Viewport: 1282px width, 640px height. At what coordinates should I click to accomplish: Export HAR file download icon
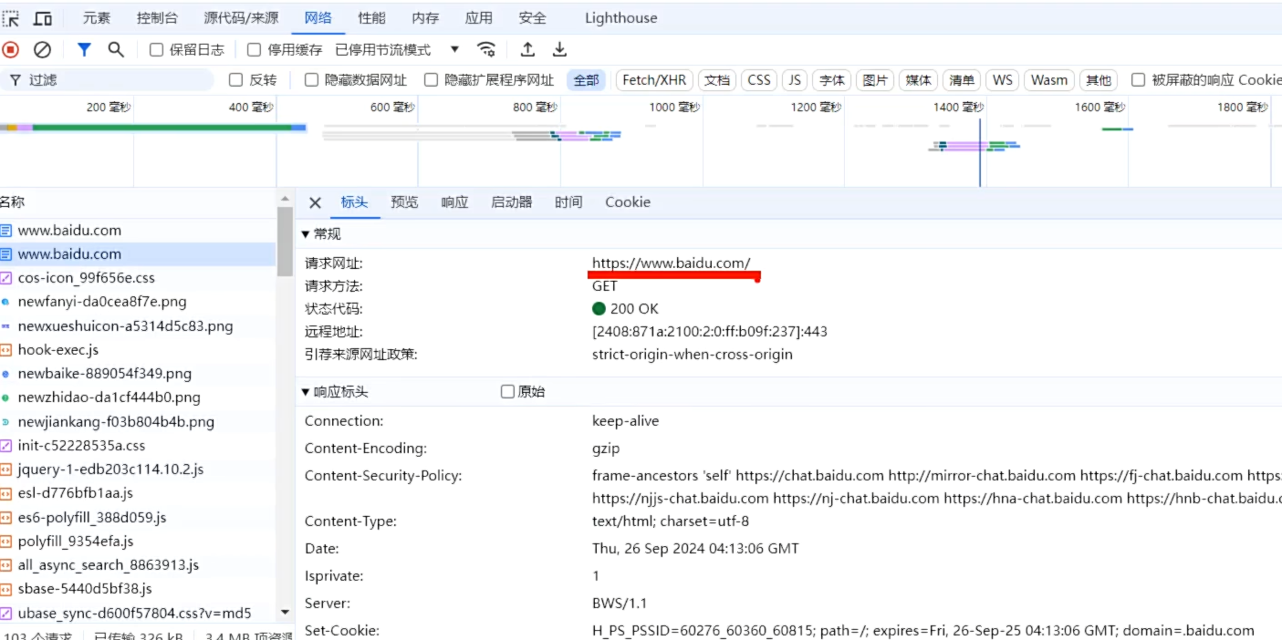point(560,50)
